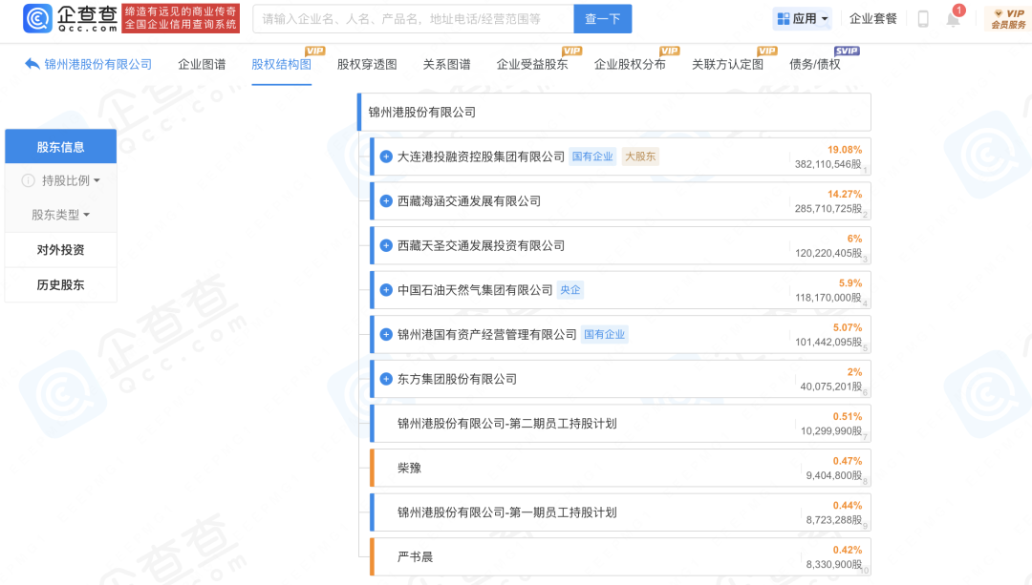The image size is (1032, 585).
Task: Click the company search input field
Action: click(x=414, y=19)
